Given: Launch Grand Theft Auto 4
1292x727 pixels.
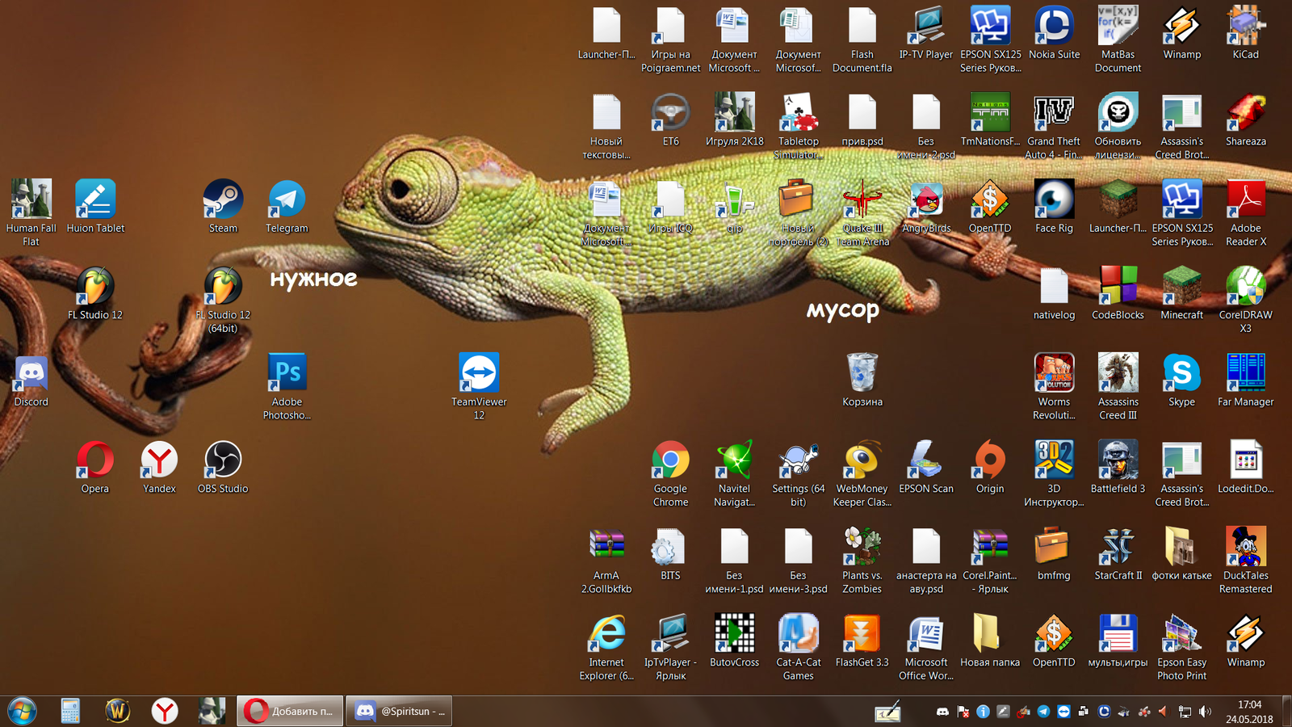Looking at the screenshot, I should tap(1054, 127).
